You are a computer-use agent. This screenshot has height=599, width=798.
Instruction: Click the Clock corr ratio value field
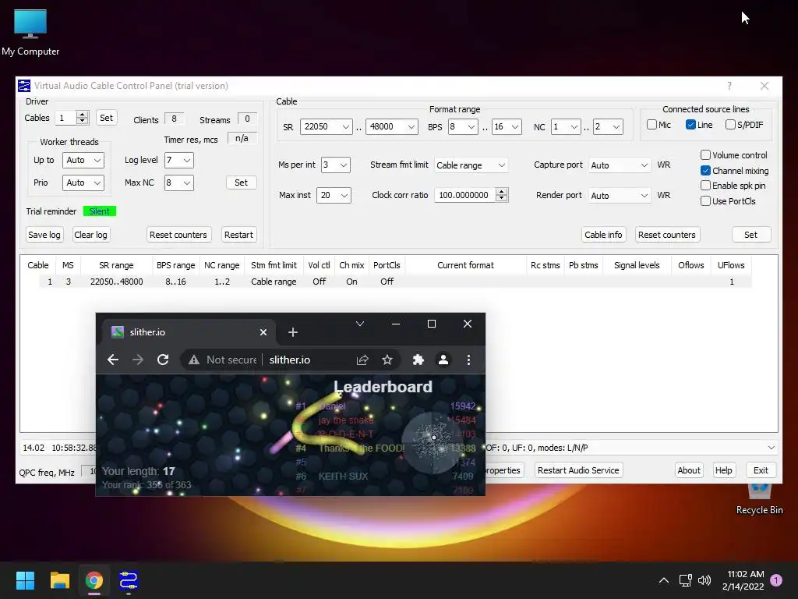464,194
